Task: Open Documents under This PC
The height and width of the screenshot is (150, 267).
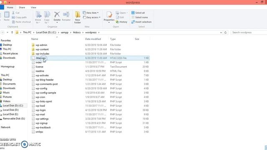Action: 9,84
